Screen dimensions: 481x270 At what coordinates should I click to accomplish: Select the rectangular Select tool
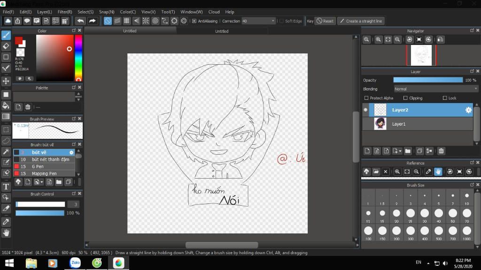click(x=6, y=130)
